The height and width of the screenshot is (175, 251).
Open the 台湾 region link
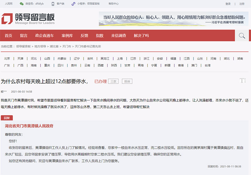pyautogui.click(x=208, y=65)
